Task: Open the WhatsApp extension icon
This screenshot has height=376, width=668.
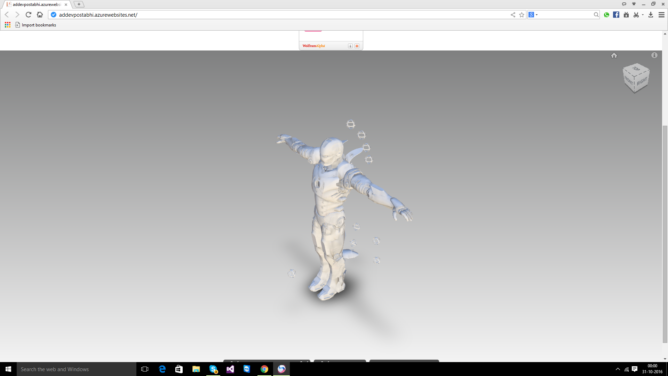Action: coord(606,15)
